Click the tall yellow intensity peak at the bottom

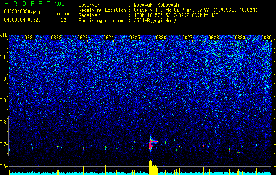(x=152, y=168)
